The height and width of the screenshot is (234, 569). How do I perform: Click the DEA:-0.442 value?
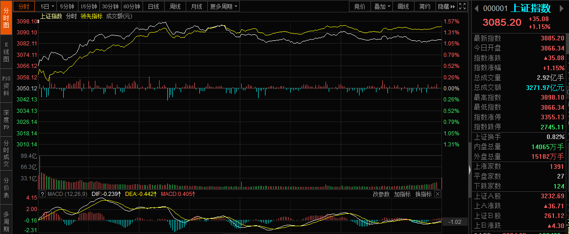[140, 194]
